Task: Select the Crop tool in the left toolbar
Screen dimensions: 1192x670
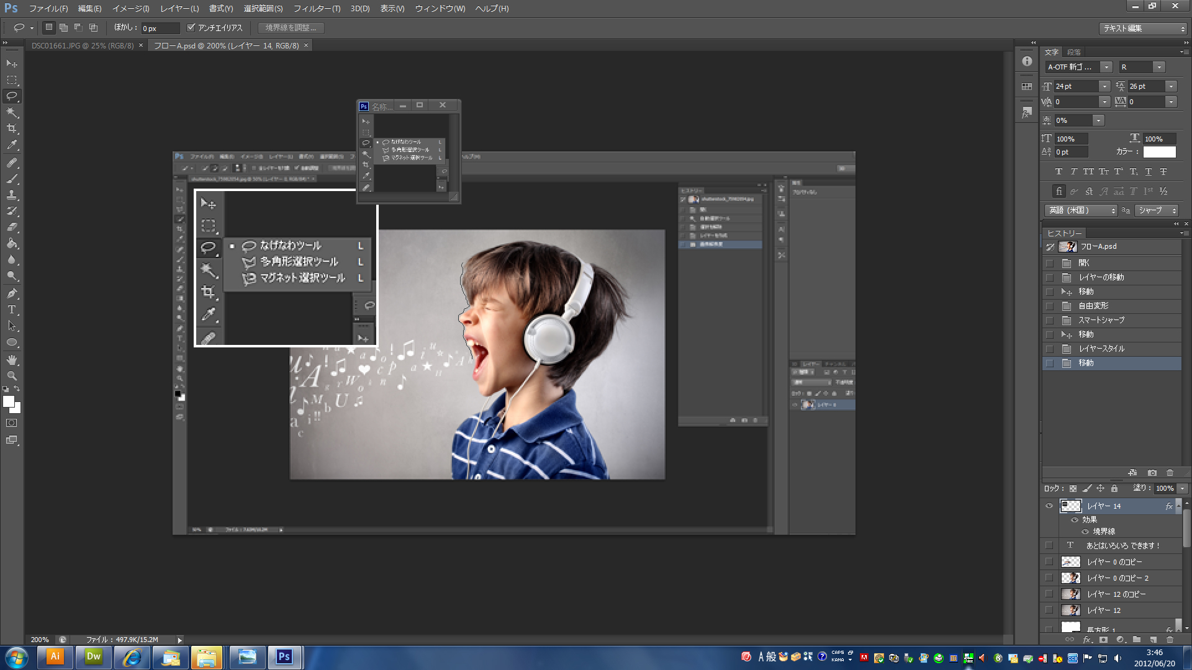Action: coord(12,128)
